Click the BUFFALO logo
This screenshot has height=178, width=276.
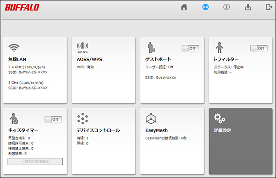coord(22,7)
